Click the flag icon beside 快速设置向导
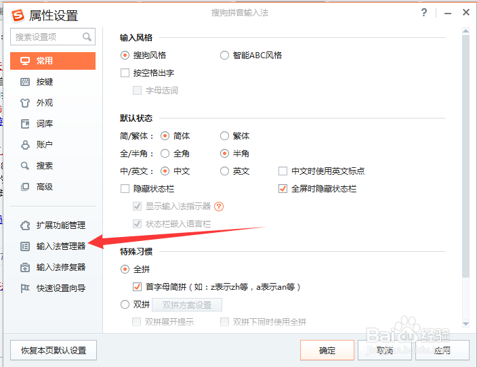This screenshot has height=367, width=477. pos(25,288)
